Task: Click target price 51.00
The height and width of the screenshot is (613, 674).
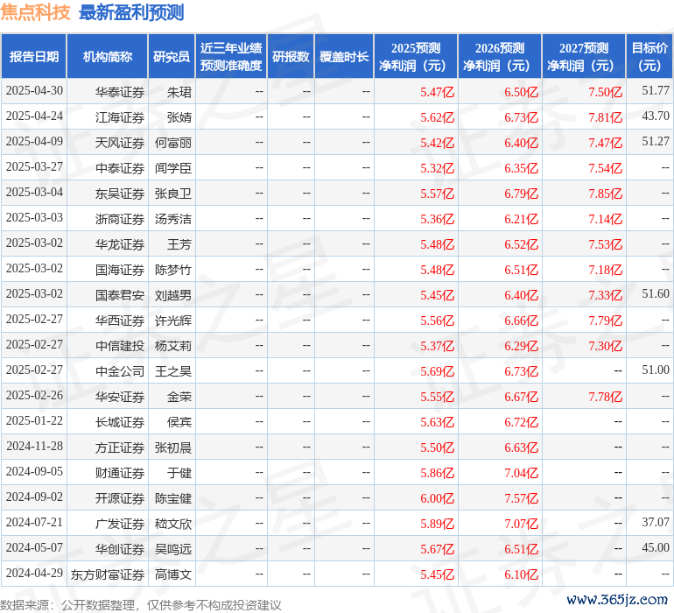Action: pos(656,370)
